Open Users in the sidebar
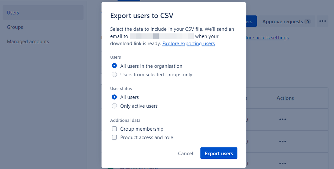The height and width of the screenshot is (169, 334). tap(43, 13)
